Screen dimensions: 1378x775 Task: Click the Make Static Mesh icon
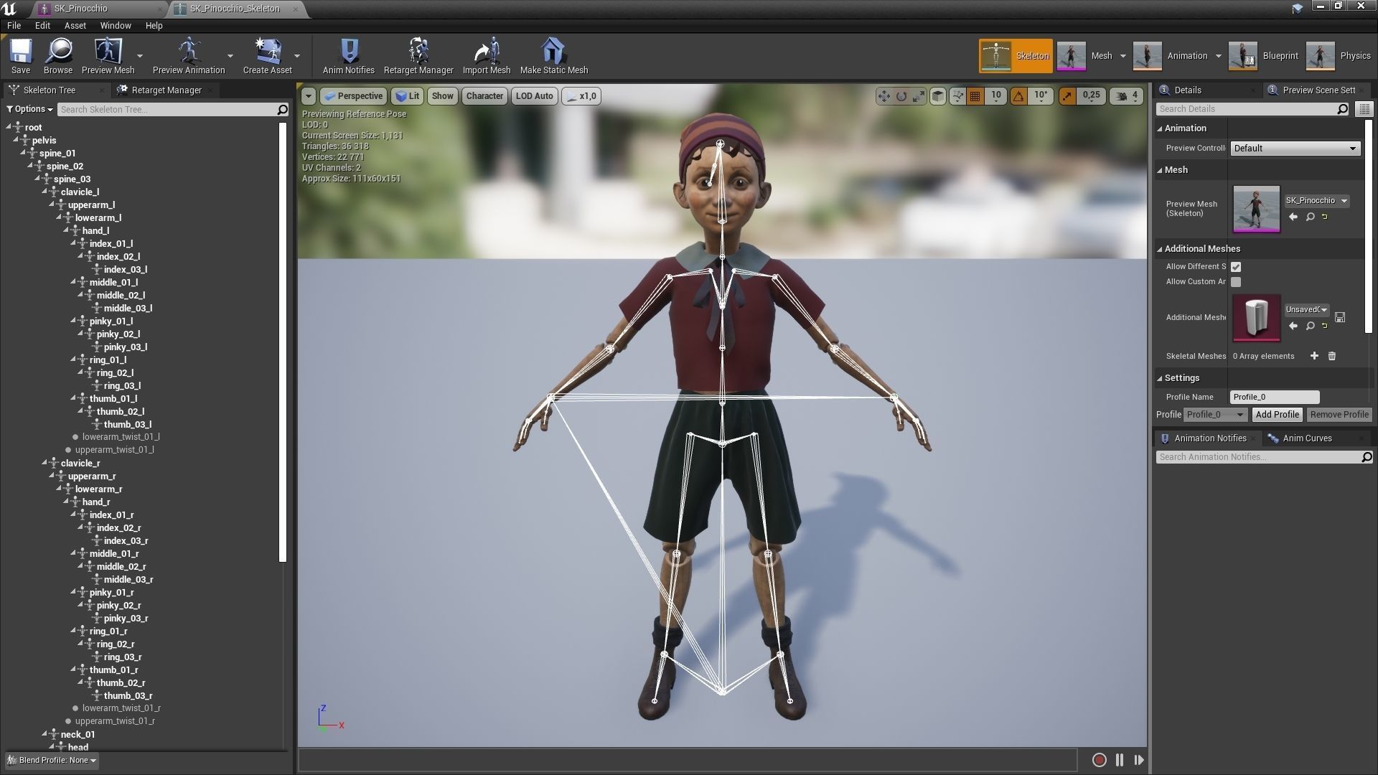(554, 56)
